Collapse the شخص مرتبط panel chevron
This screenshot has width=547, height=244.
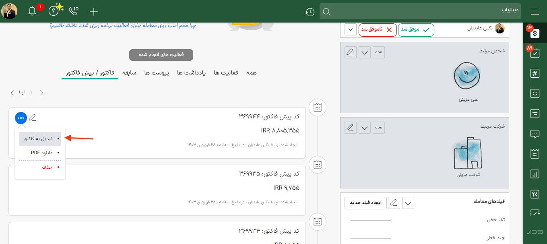365,53
